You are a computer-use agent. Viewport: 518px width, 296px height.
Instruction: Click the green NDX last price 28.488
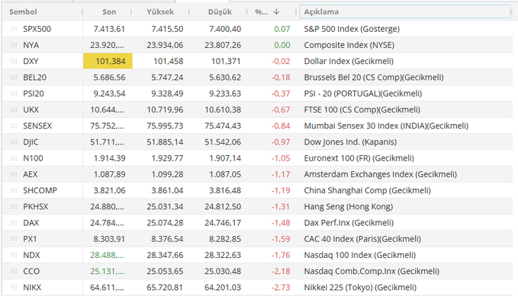pos(107,255)
